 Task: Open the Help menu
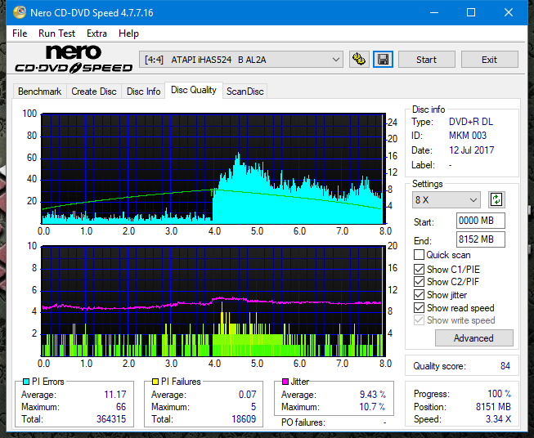pos(128,34)
